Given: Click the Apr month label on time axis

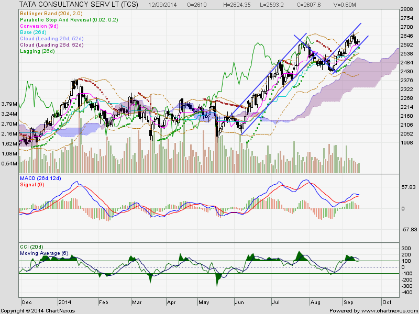Looking at the screenshot, I should 171,302.
